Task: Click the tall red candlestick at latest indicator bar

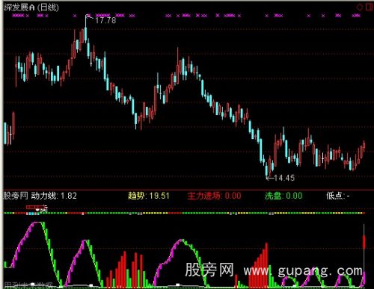Action: [364, 241]
